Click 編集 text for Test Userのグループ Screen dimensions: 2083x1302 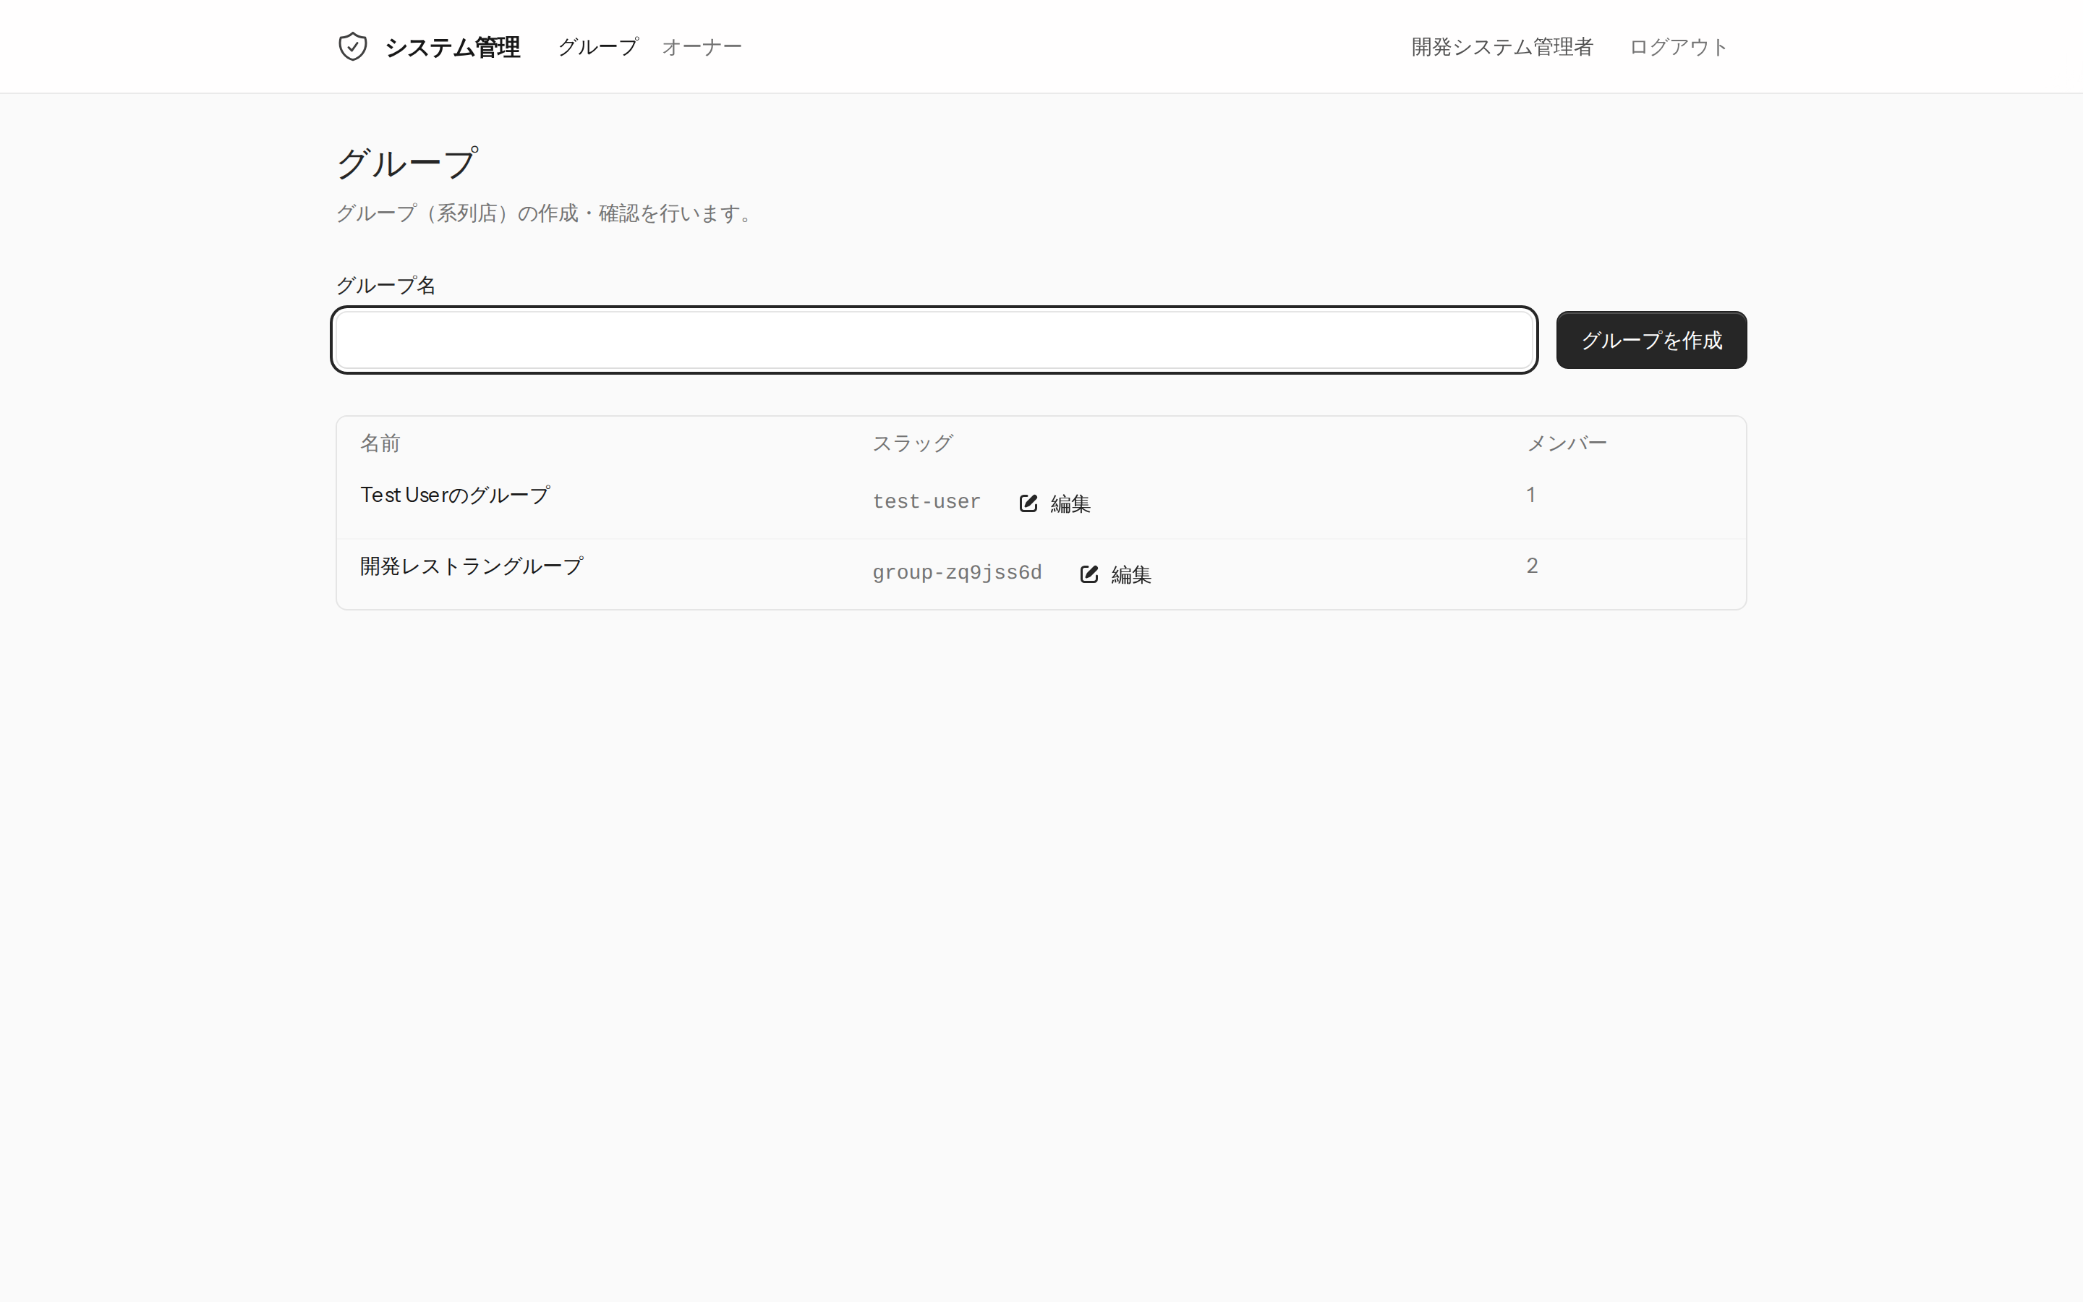point(1070,503)
